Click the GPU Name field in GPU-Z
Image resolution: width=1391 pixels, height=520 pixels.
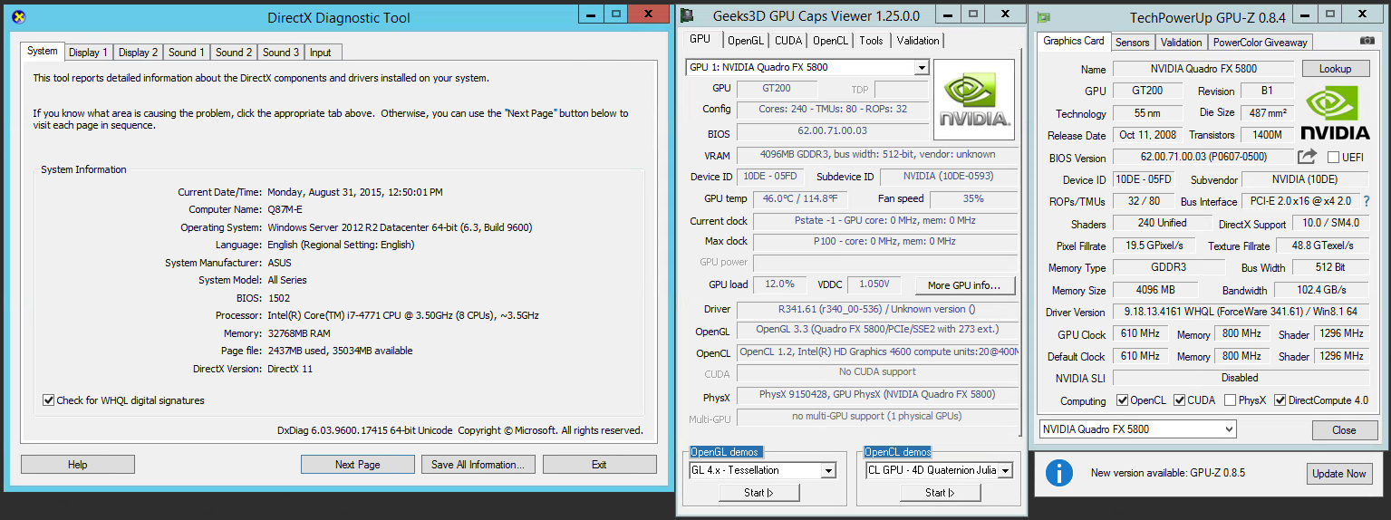click(1203, 69)
